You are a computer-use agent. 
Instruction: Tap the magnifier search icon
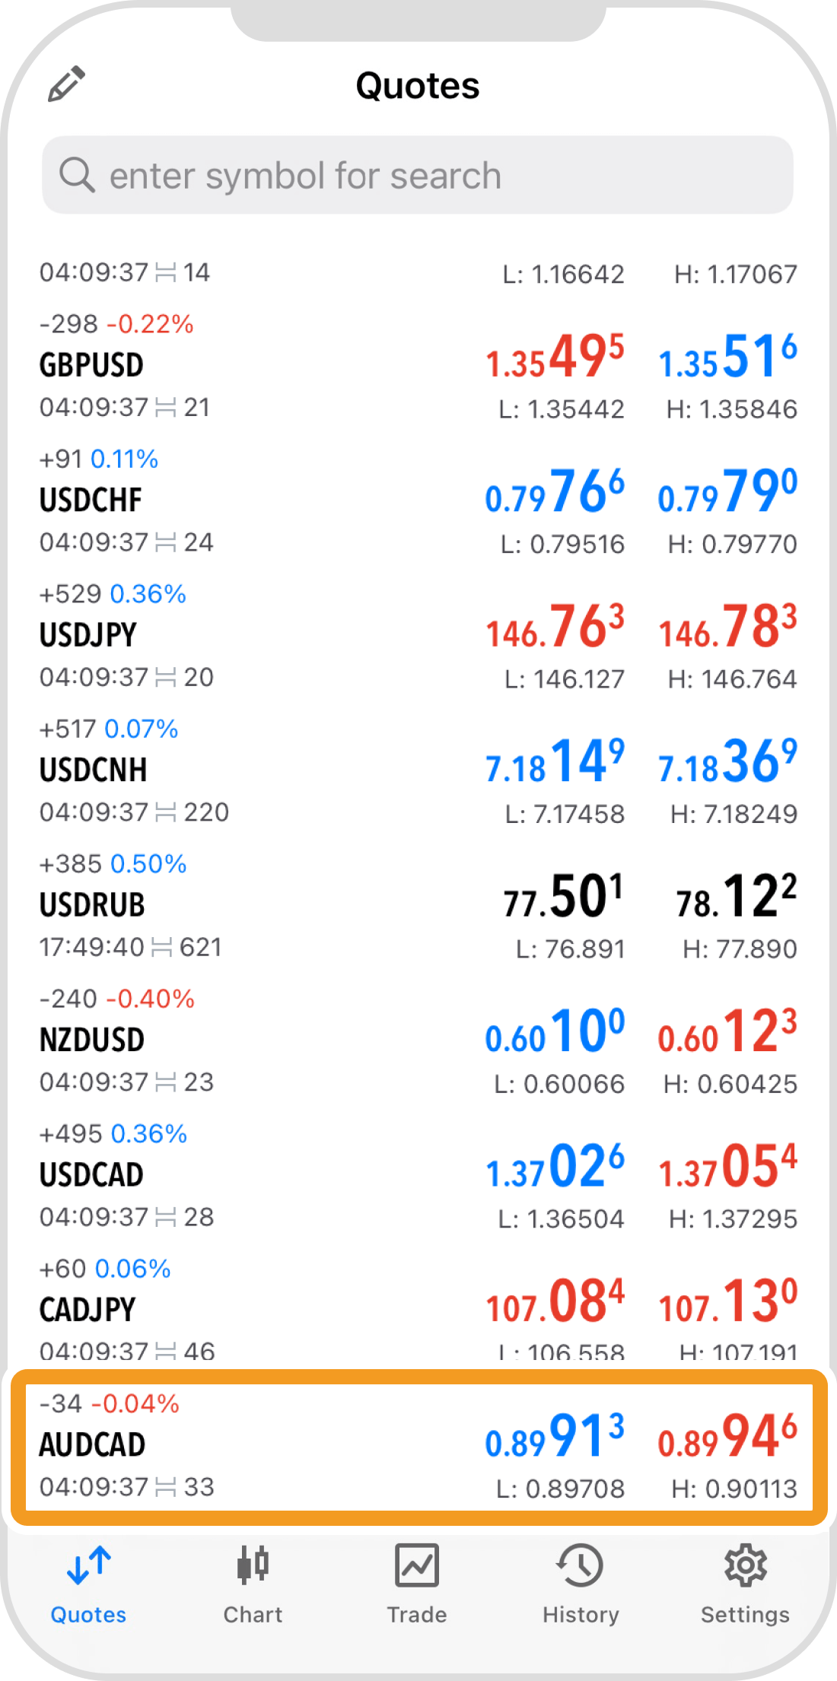pos(77,175)
